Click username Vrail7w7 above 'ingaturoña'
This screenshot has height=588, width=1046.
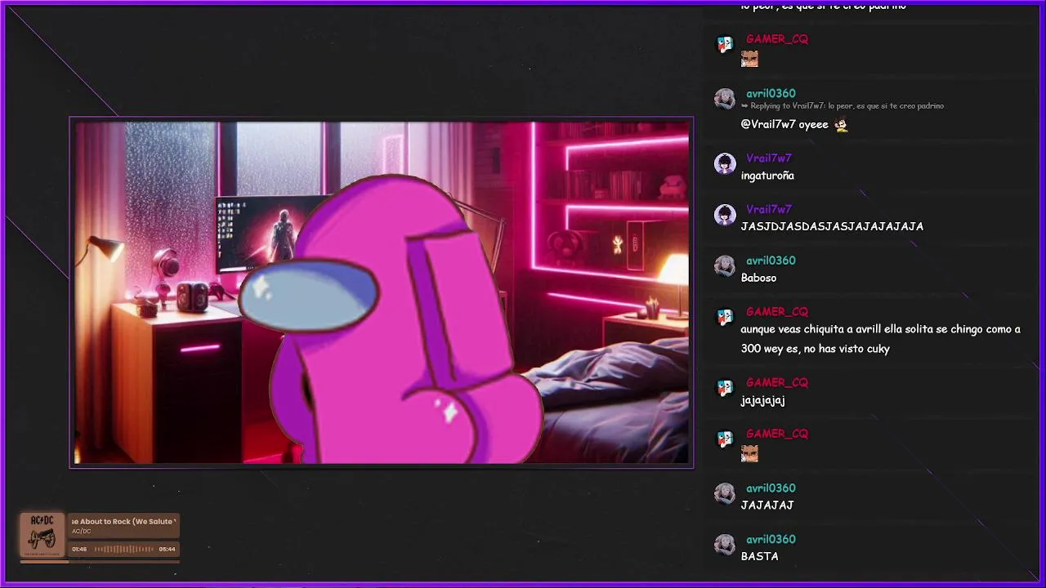768,158
